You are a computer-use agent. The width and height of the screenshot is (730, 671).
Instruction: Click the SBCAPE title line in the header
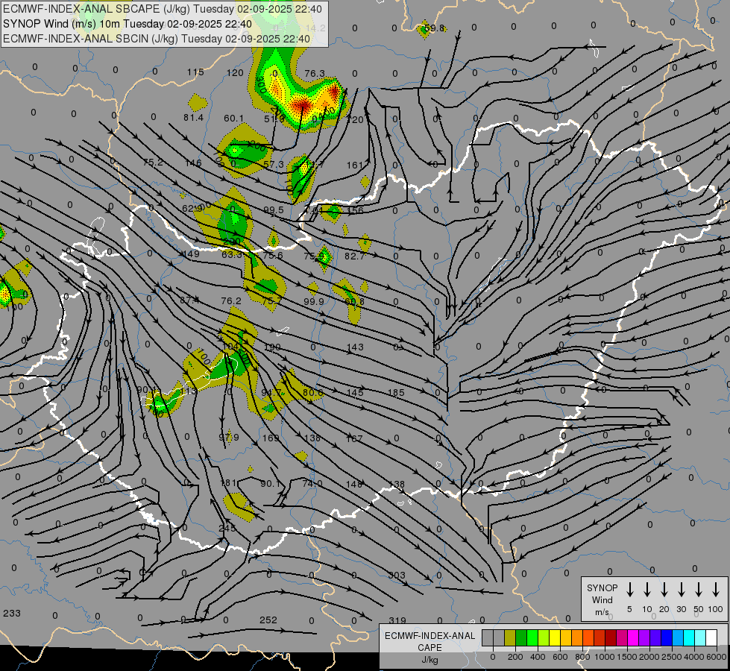[x=162, y=9]
